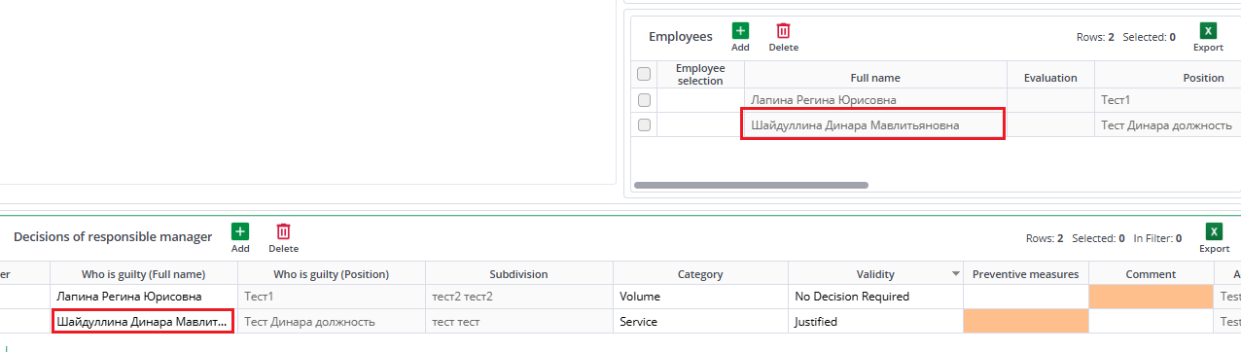Sort decisions by Comment header

[x=1151, y=274]
